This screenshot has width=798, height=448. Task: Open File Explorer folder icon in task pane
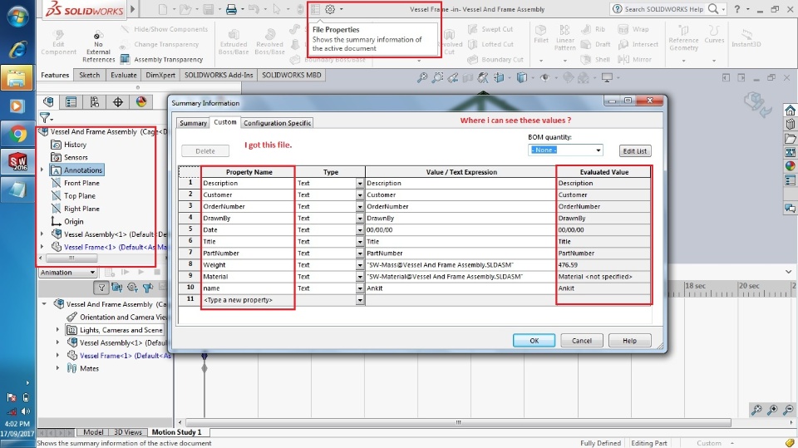(790, 139)
